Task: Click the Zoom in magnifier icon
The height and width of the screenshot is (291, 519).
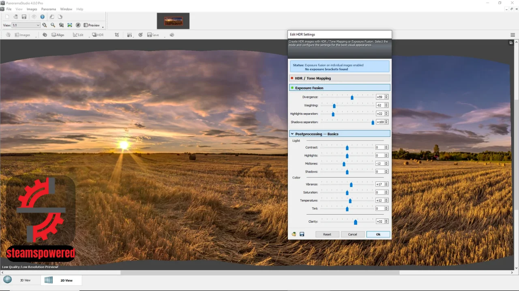Action: 45,25
